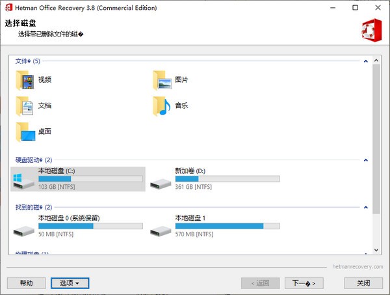Click the vertical scrollbar thumb
The height and width of the screenshot is (295, 390).
(376, 139)
